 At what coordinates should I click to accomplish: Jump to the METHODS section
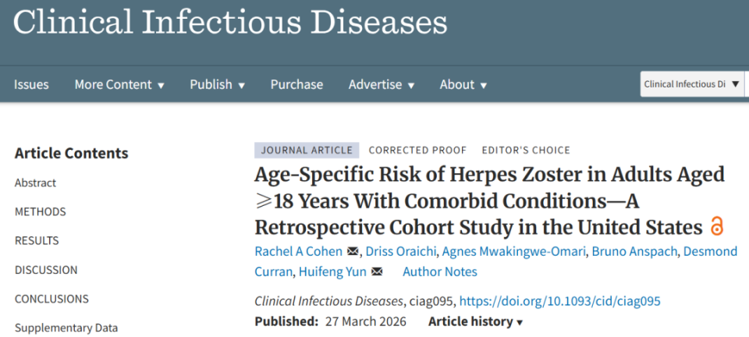(x=41, y=211)
